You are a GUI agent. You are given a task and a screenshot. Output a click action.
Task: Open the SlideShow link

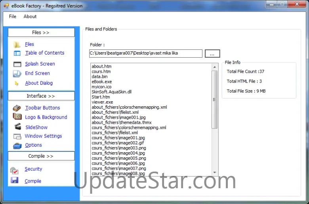coord(36,127)
